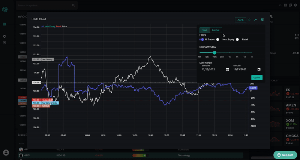Focus the Search for symbols field
The image size is (300, 160).
pyautogui.click(x=47, y=5)
